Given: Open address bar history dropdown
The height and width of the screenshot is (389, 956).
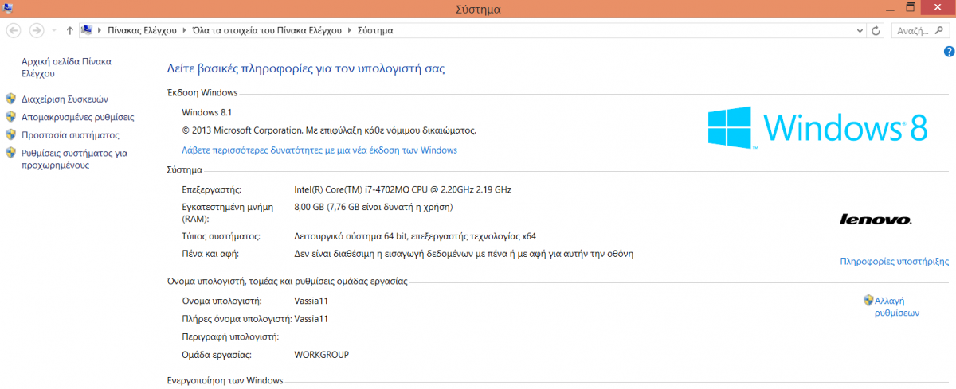Looking at the screenshot, I should click(x=860, y=30).
